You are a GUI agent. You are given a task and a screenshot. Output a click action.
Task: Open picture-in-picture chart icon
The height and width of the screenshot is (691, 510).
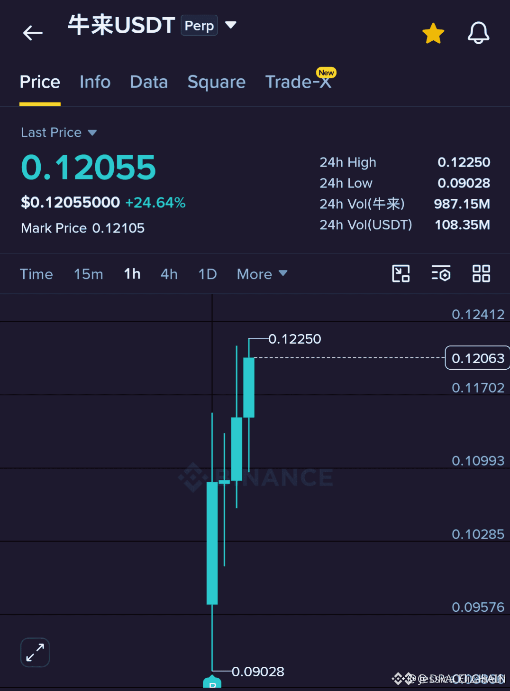point(401,274)
